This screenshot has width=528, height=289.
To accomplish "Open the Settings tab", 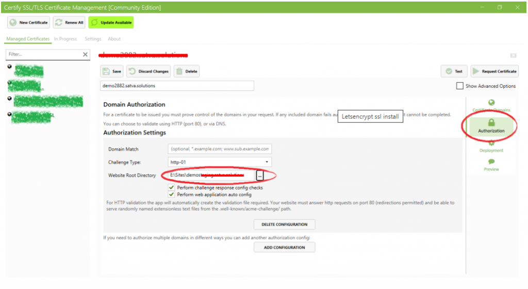I will (93, 39).
